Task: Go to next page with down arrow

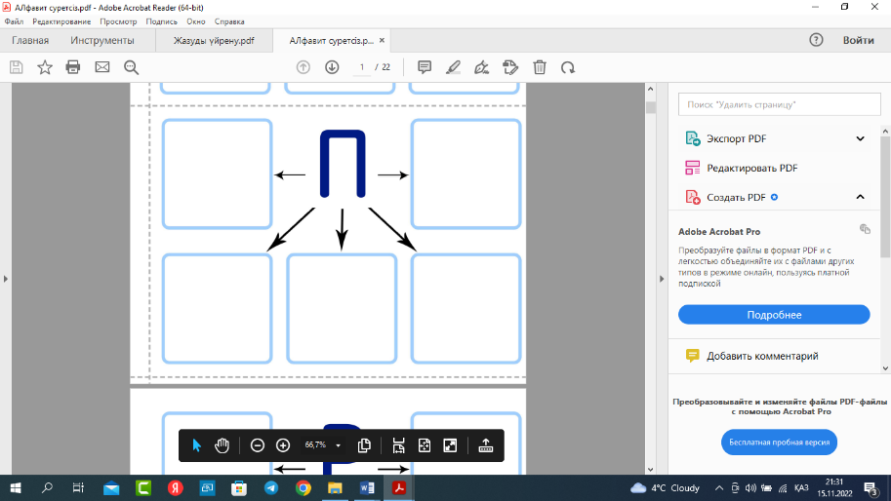Action: click(x=332, y=67)
